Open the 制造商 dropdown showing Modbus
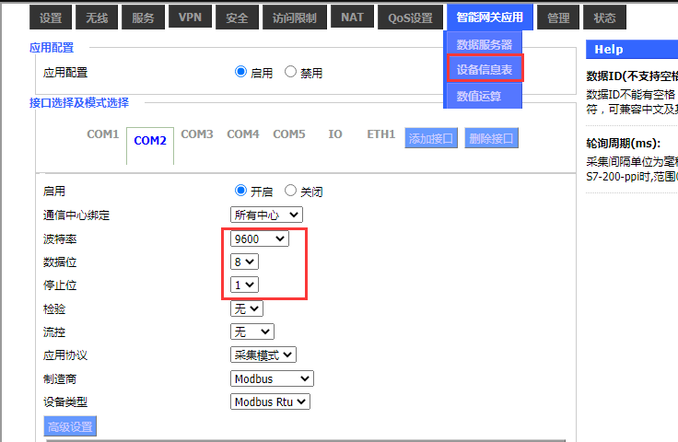Image resolution: width=678 pixels, height=442 pixels. tap(272, 378)
